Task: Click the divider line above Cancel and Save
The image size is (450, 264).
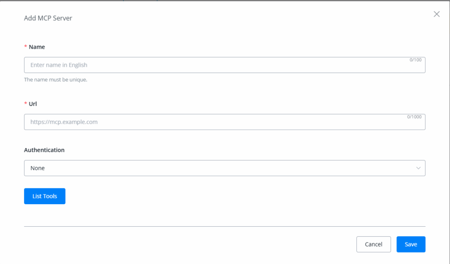Action: click(225, 226)
